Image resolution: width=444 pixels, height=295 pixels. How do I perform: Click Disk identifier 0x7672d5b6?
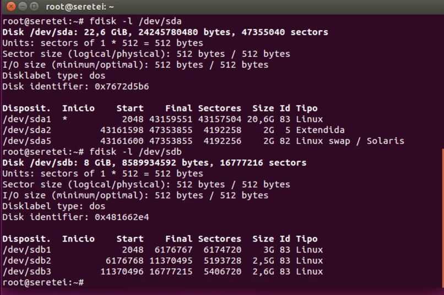75,87
